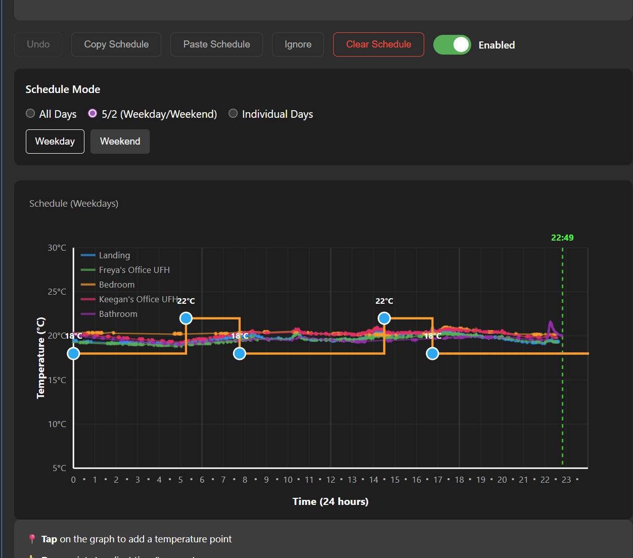Image resolution: width=633 pixels, height=558 pixels.
Task: Switch to the Weekend tab
Action: 120,142
